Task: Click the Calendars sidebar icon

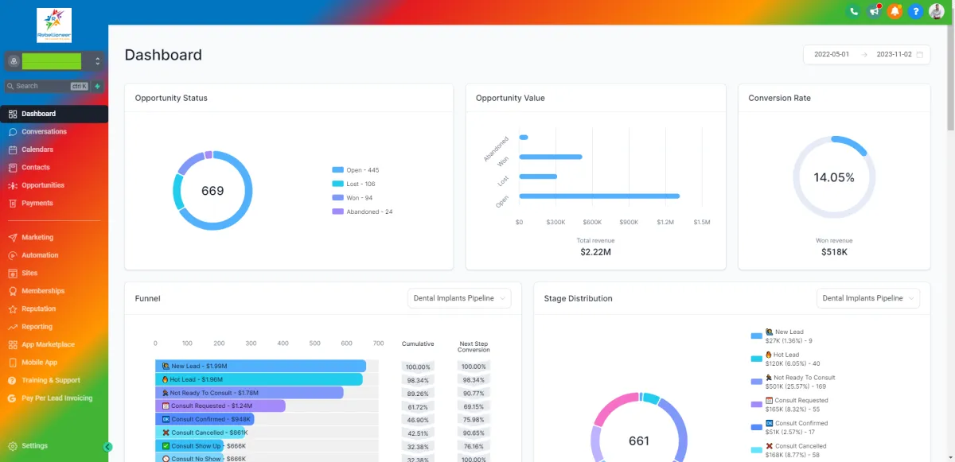Action: click(x=13, y=149)
